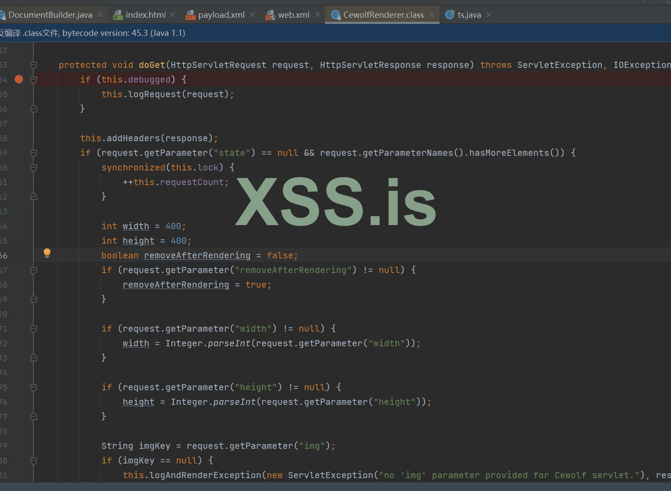Click the index.html file type icon
The width and height of the screenshot is (671, 491).
pos(118,15)
